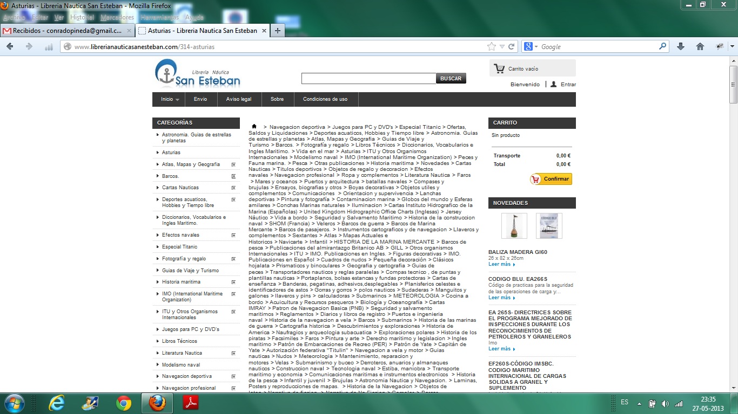Close the Asturias tab

[x=264, y=31]
